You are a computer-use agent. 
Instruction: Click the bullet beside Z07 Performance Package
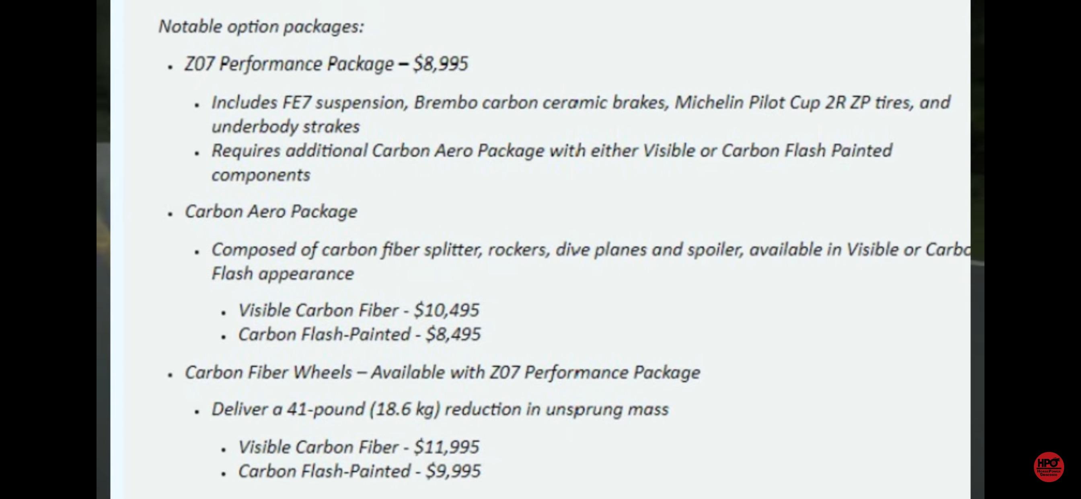click(x=170, y=67)
